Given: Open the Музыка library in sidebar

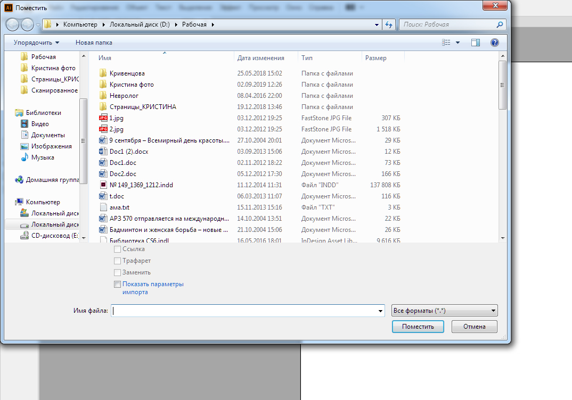Looking at the screenshot, I should tap(38, 157).
